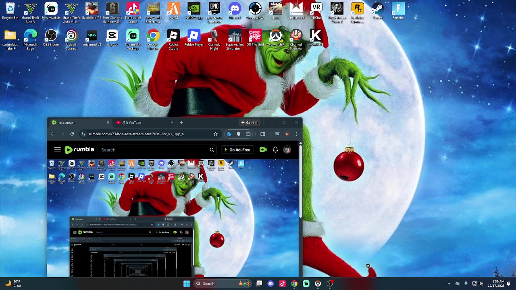The height and width of the screenshot is (290, 516).
Task: Close the YouTube tab
Action: (x=172, y=122)
